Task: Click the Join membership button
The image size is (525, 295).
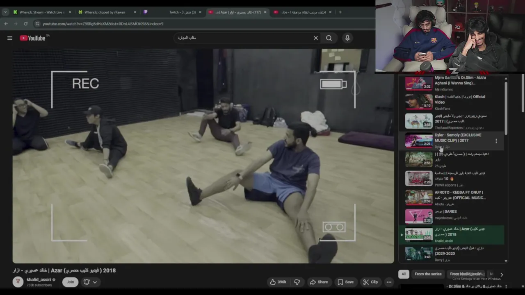Action: pyautogui.click(x=71, y=282)
